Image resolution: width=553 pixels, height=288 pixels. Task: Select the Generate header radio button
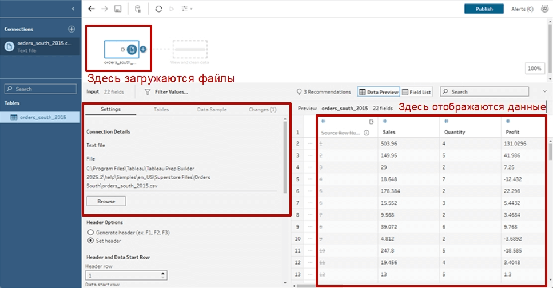tap(90, 233)
